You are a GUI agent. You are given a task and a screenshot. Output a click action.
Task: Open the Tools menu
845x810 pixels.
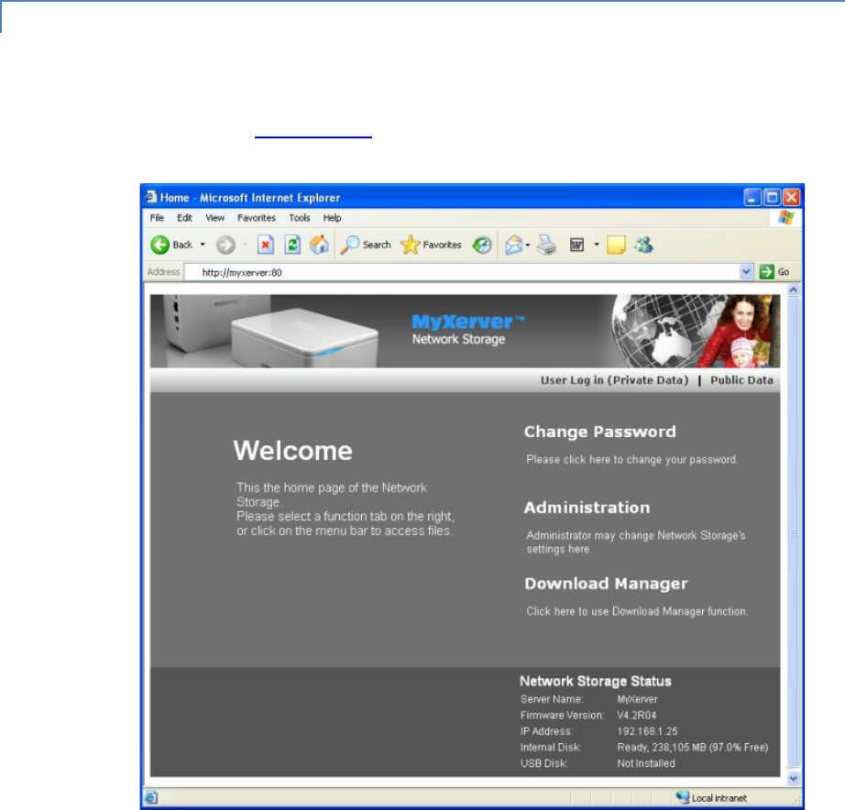(x=299, y=218)
